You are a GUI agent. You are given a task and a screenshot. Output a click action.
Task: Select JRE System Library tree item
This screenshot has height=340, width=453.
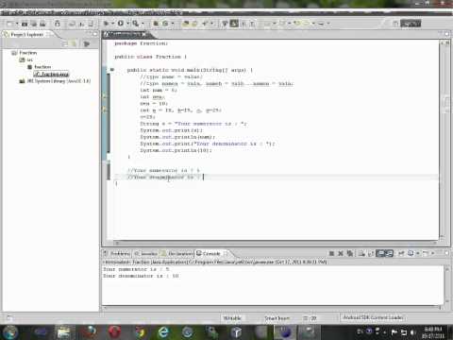tap(55, 81)
